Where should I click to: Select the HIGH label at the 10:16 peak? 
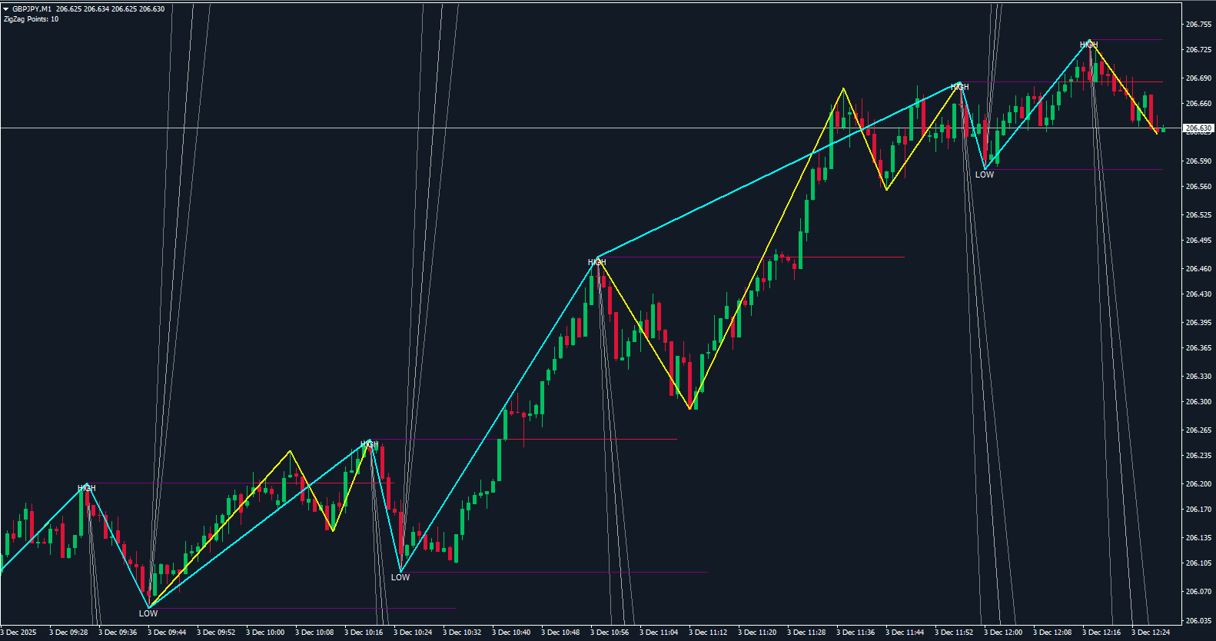coord(370,444)
